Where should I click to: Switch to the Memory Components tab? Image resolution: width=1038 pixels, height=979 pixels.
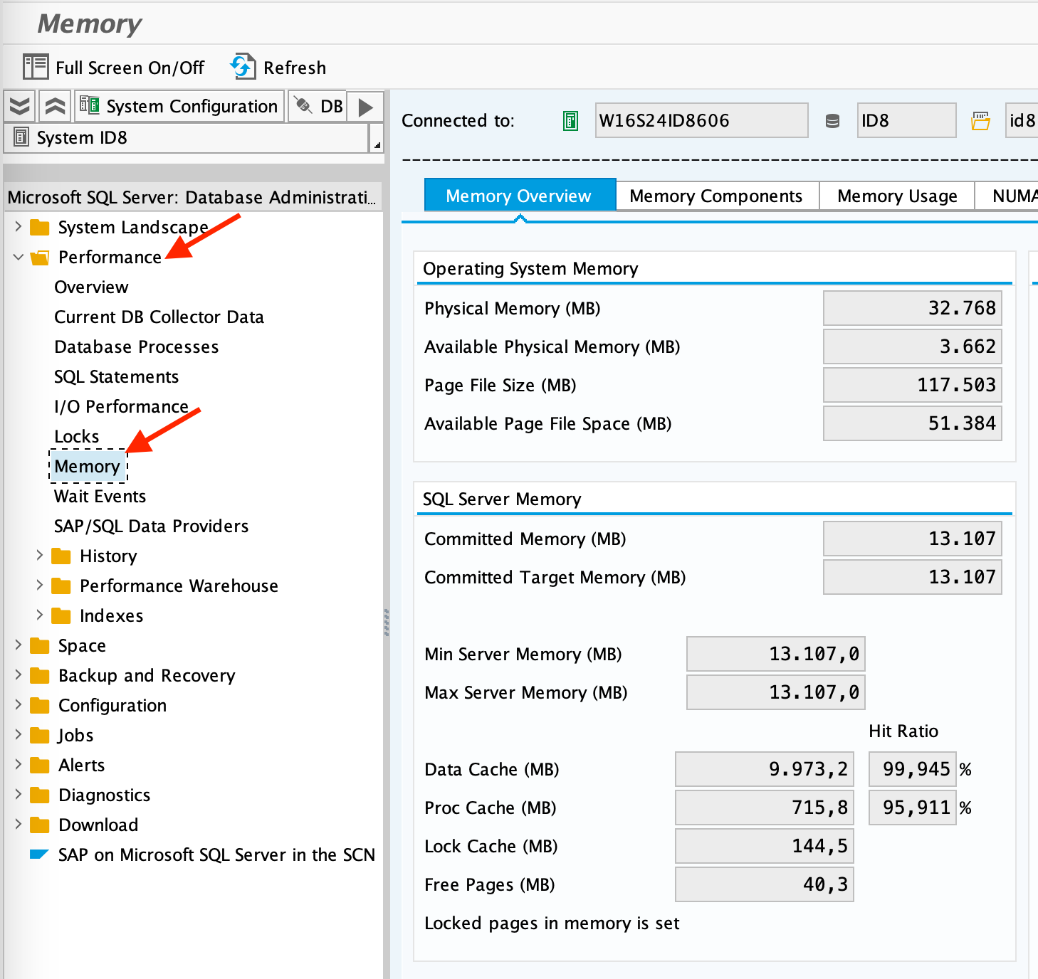click(715, 196)
